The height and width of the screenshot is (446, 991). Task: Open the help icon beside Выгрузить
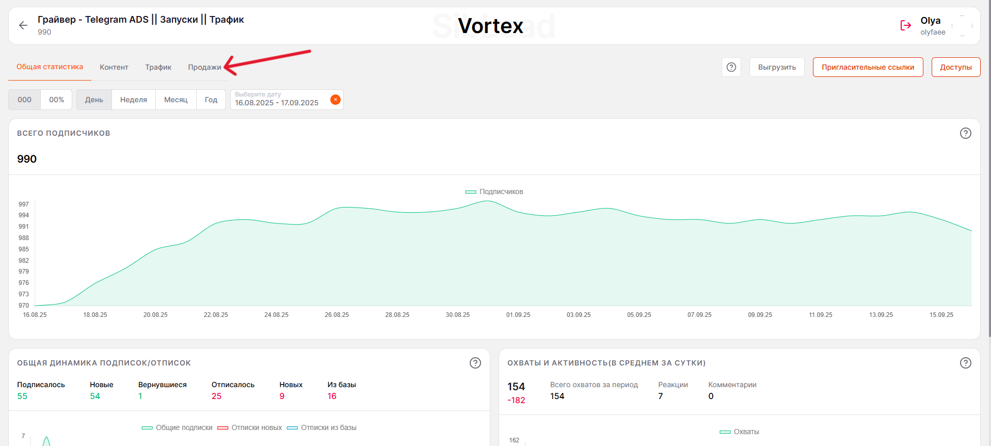[x=731, y=67]
